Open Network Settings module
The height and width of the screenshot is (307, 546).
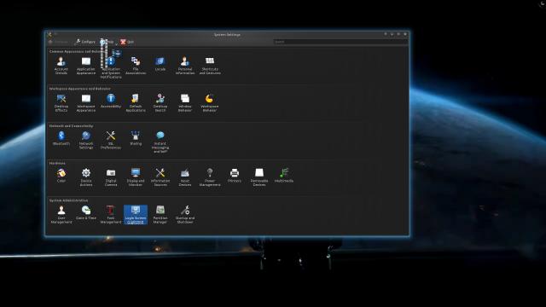(86, 140)
